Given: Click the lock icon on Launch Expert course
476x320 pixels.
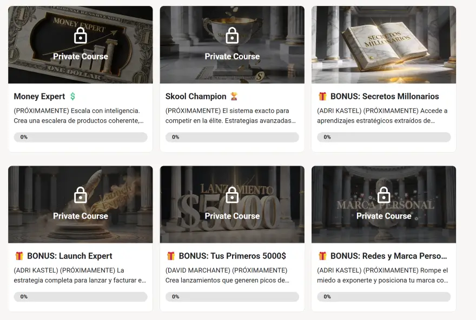Looking at the screenshot, I should coord(81,195).
